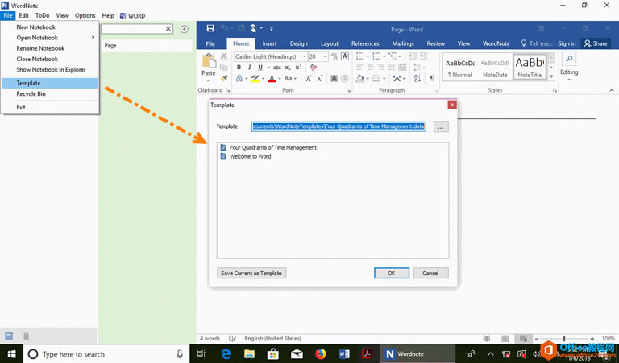
Task: Click the template path input field
Action: tap(339, 126)
